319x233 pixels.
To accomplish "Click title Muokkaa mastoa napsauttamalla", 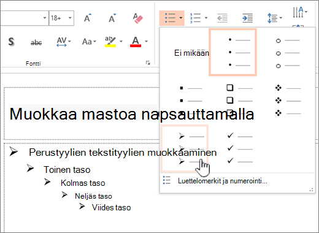I will click(132, 114).
